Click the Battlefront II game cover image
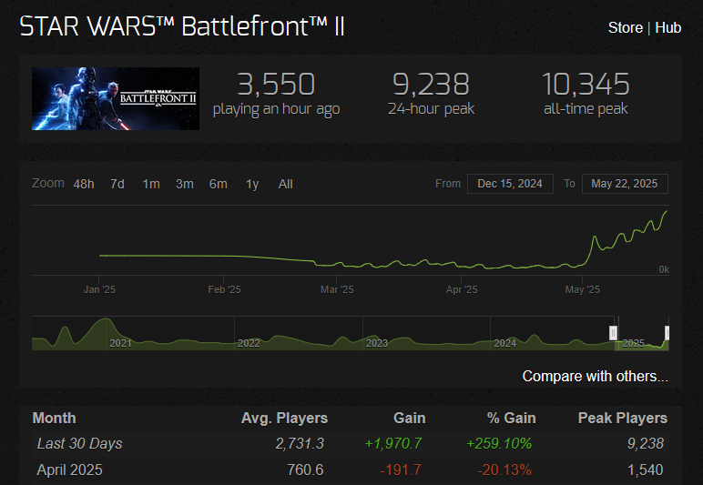The height and width of the screenshot is (485, 703). 116,98
